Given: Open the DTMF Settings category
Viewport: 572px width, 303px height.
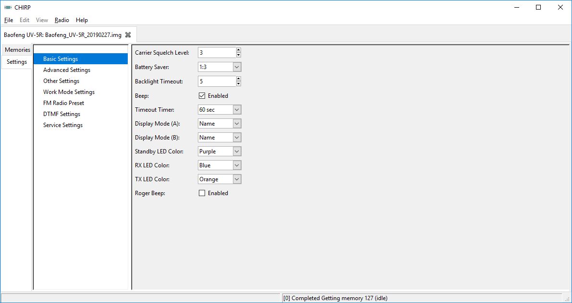Looking at the screenshot, I should click(61, 114).
